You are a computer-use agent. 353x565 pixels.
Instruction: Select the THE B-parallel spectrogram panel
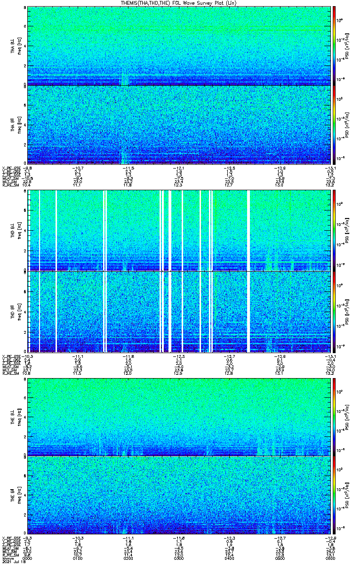pos(178,495)
